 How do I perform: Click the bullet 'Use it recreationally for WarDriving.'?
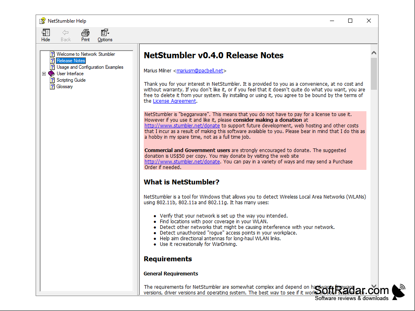pos(198,244)
